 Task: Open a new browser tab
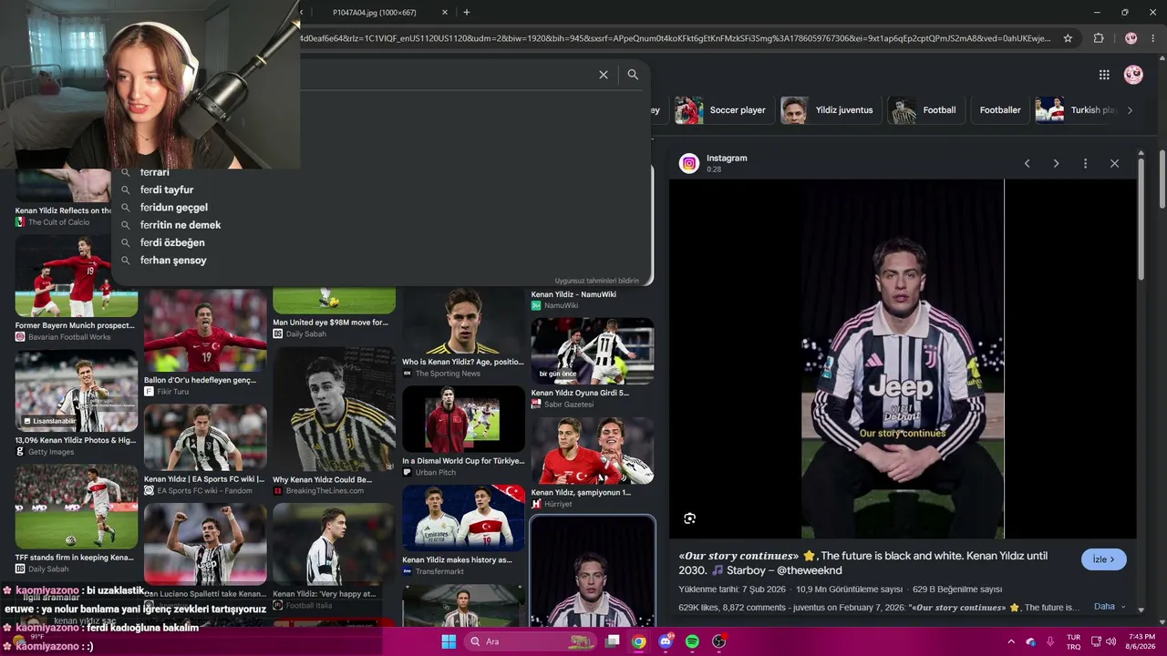[x=467, y=13]
